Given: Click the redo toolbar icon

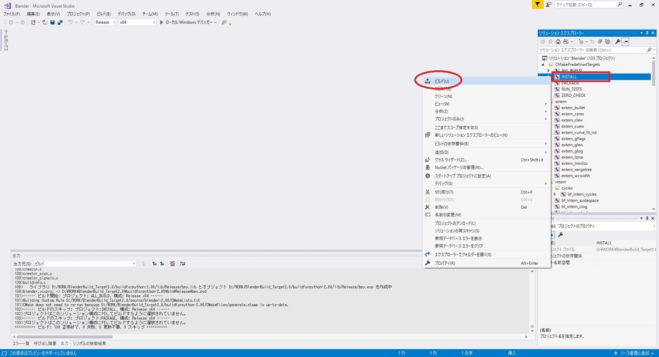Looking at the screenshot, I should coord(83,23).
